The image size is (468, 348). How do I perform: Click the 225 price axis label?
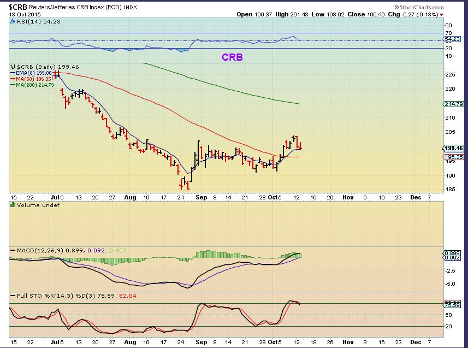(451, 75)
